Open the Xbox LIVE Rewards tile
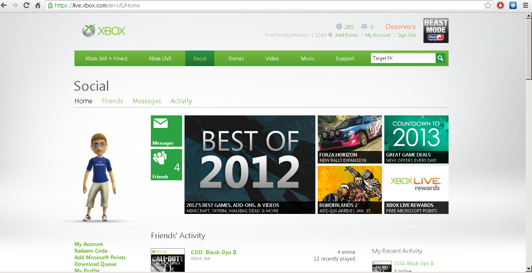This screenshot has width=532, height=273. click(416, 190)
